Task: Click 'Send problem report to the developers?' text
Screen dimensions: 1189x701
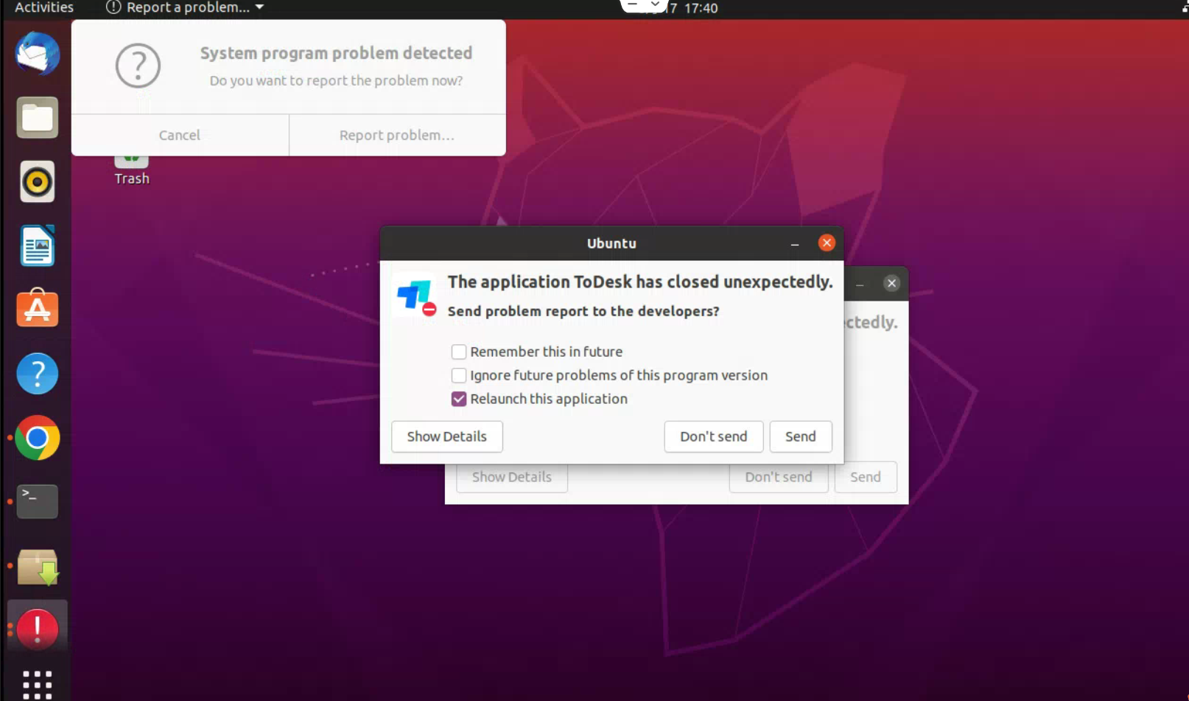Action: coord(583,311)
